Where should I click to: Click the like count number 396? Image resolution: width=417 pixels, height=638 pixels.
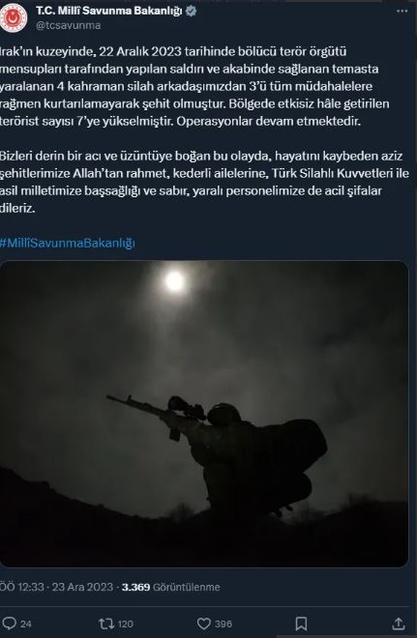pos(223,623)
